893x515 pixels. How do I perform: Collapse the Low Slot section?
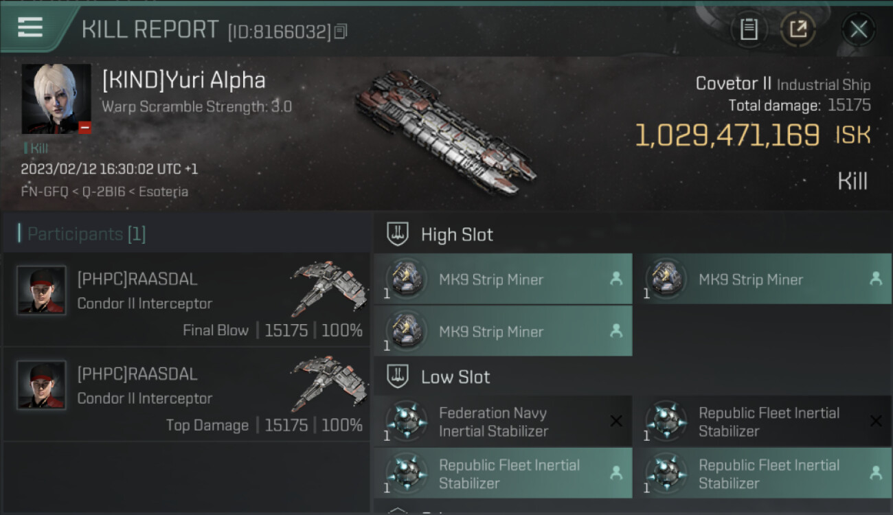point(455,377)
